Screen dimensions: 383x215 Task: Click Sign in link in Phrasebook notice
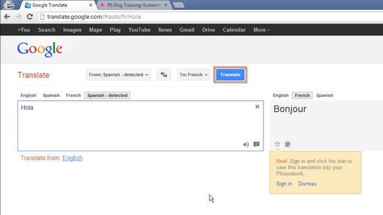point(284,184)
